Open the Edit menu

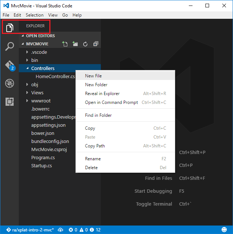pyautogui.click(x=17, y=15)
